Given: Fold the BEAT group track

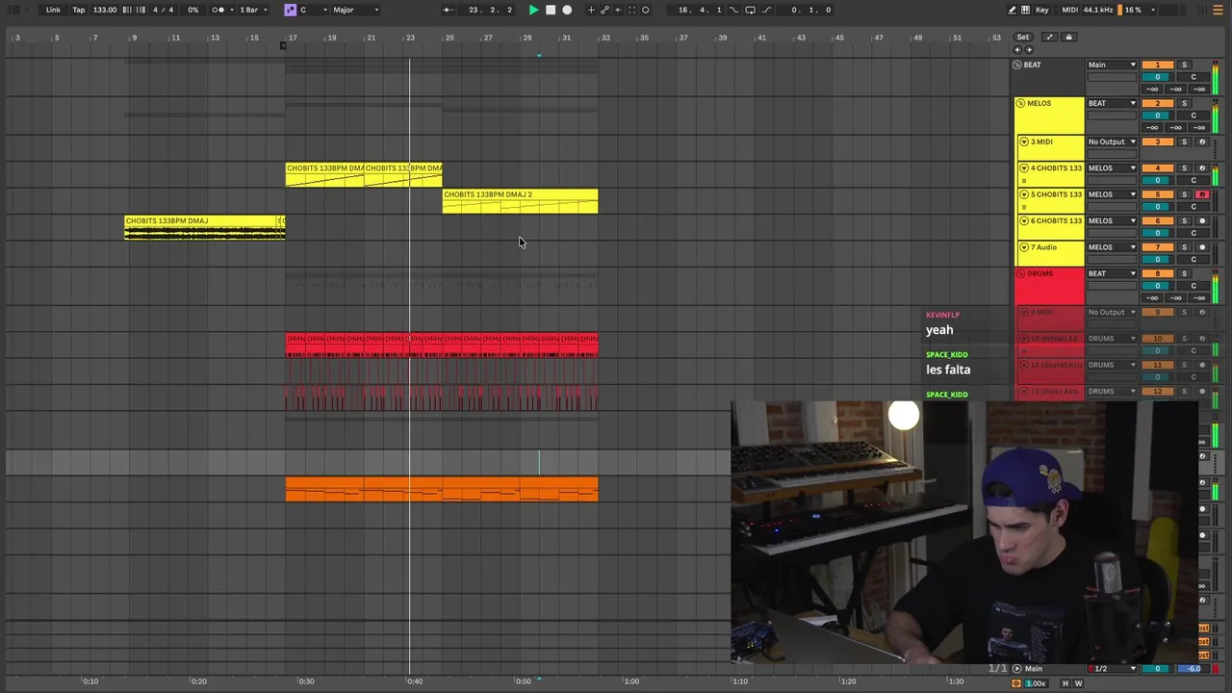Looking at the screenshot, I should (x=1017, y=64).
